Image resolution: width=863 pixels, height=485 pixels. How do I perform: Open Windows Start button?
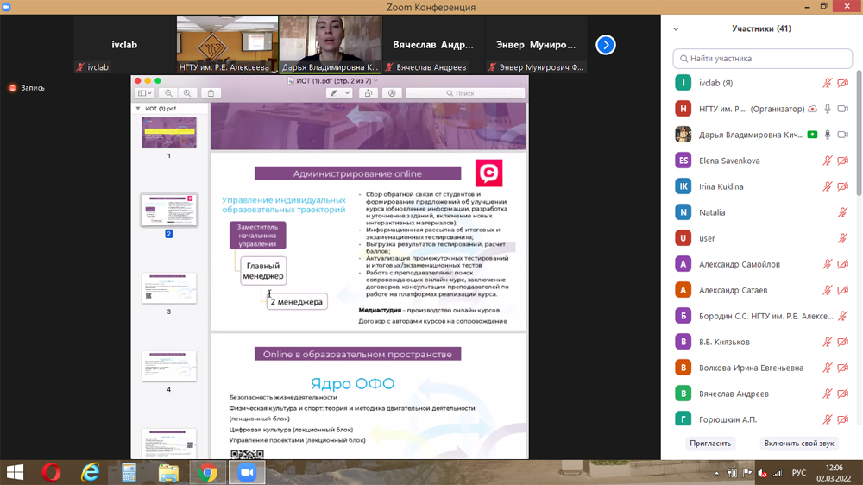tap(15, 472)
